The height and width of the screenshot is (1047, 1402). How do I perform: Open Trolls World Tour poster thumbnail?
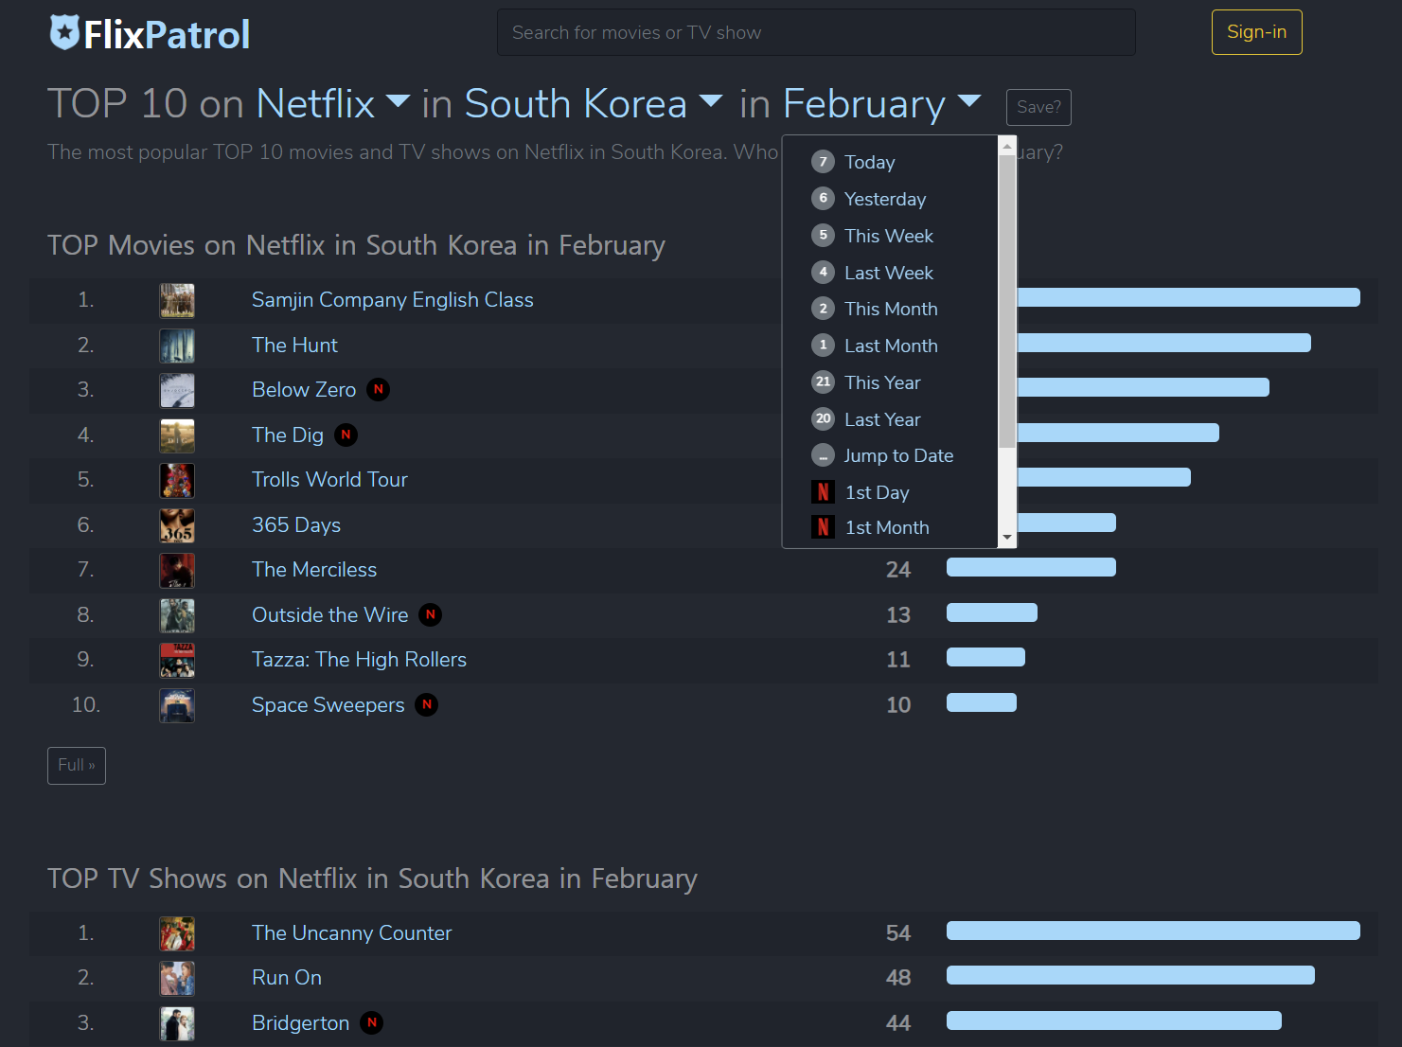(x=177, y=480)
